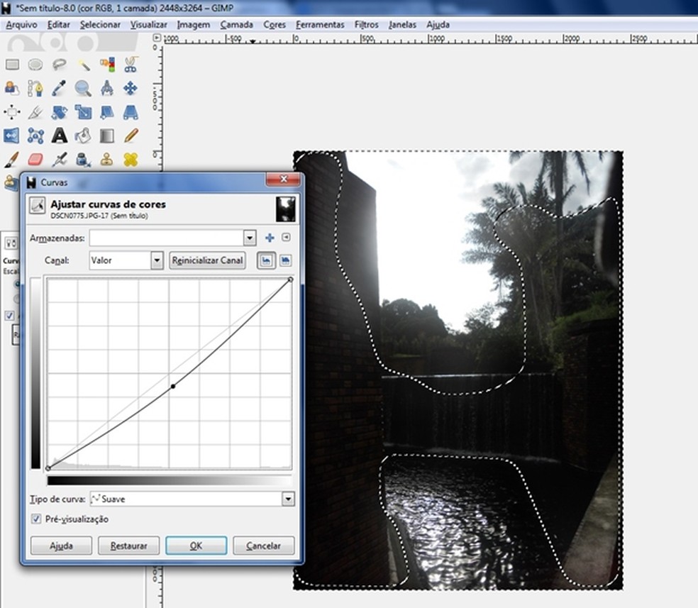Image resolution: width=698 pixels, height=608 pixels.
Task: Select the Crop tool
Action: coord(35,112)
